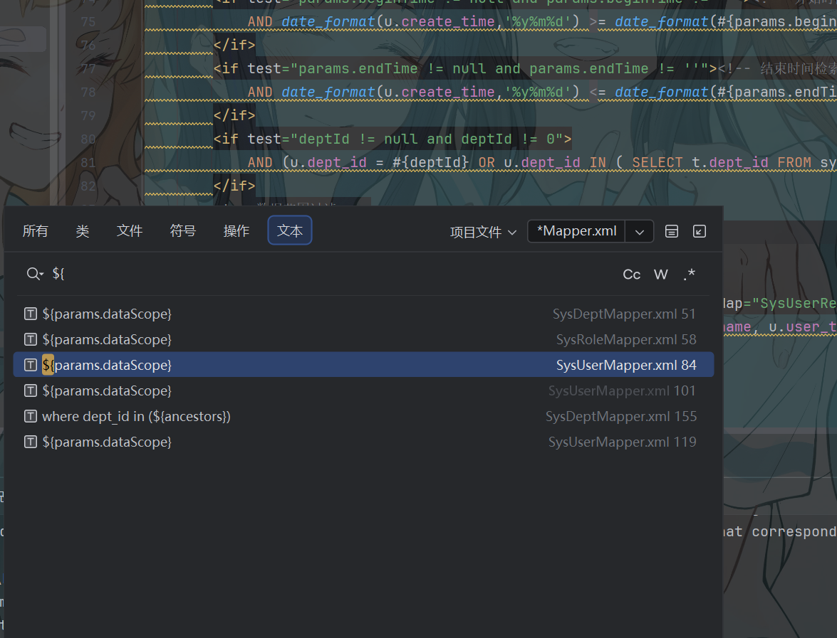The image size is (837, 638).
Task: Toggle whole words (W) option
Action: tap(661, 275)
